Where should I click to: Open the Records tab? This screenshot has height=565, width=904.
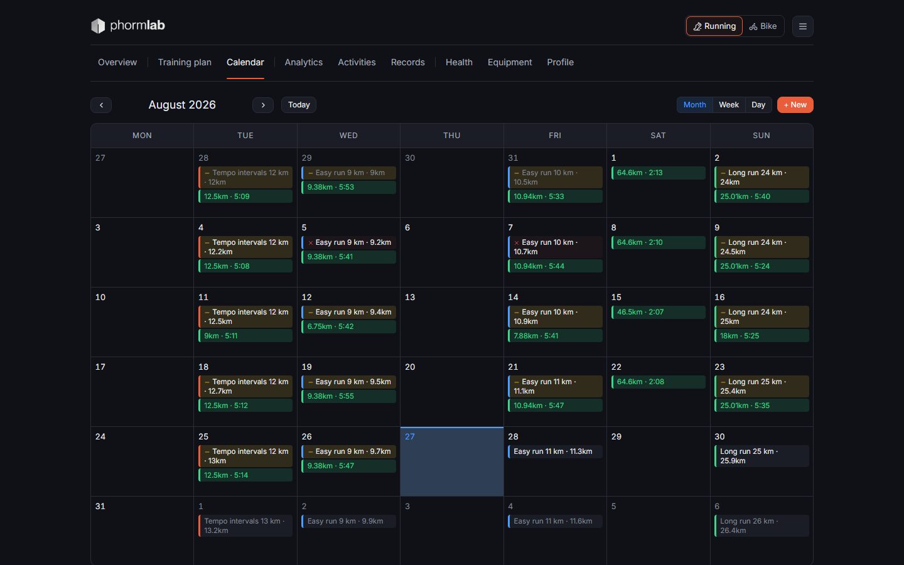tap(408, 62)
